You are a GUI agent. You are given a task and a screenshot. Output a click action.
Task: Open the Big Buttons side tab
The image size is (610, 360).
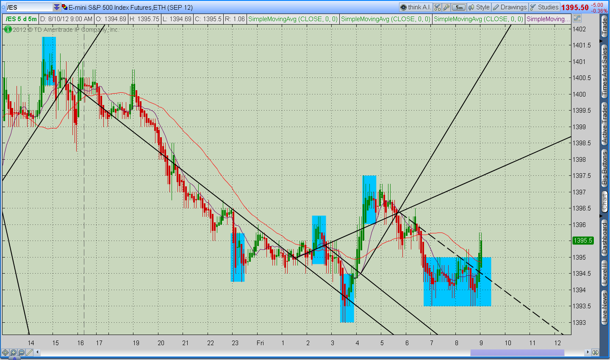click(x=604, y=168)
